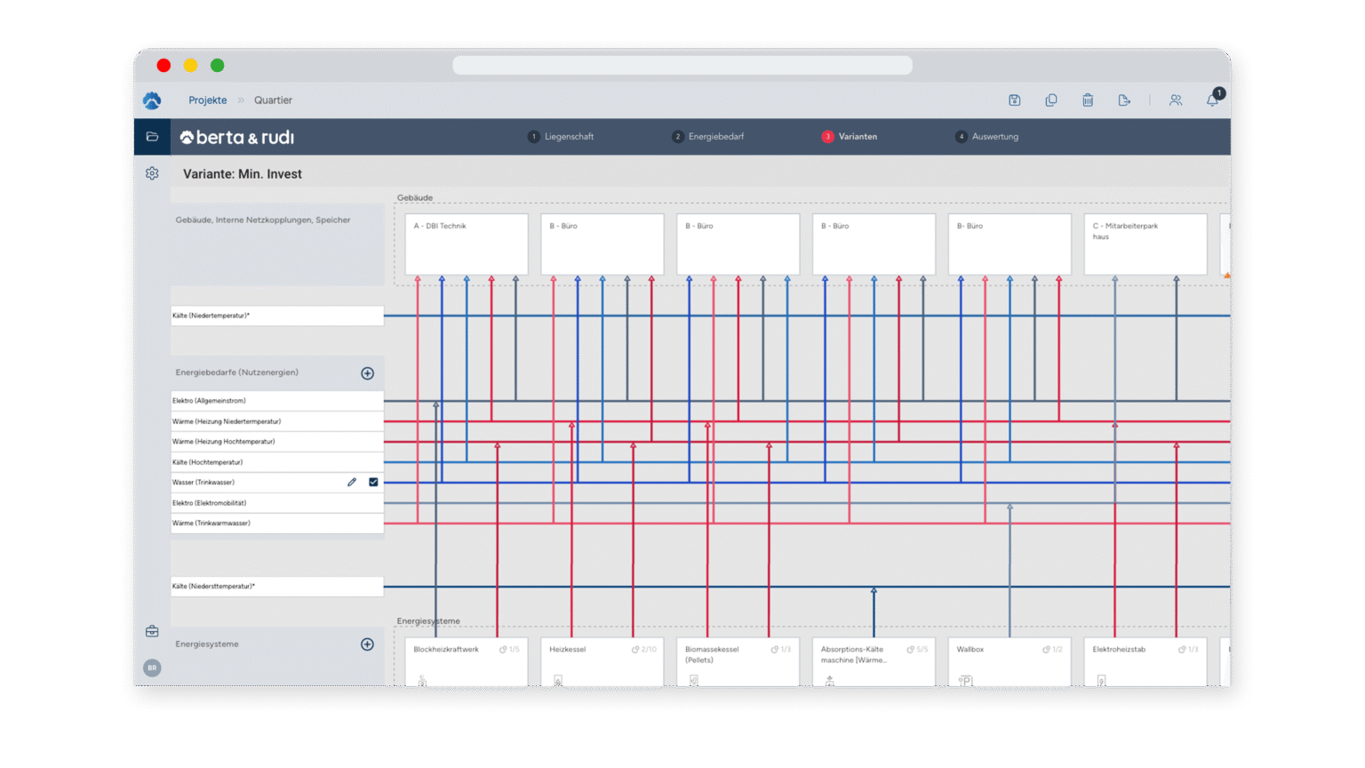Go to the Auswertung step
1365x768 pixels.
[x=987, y=137]
